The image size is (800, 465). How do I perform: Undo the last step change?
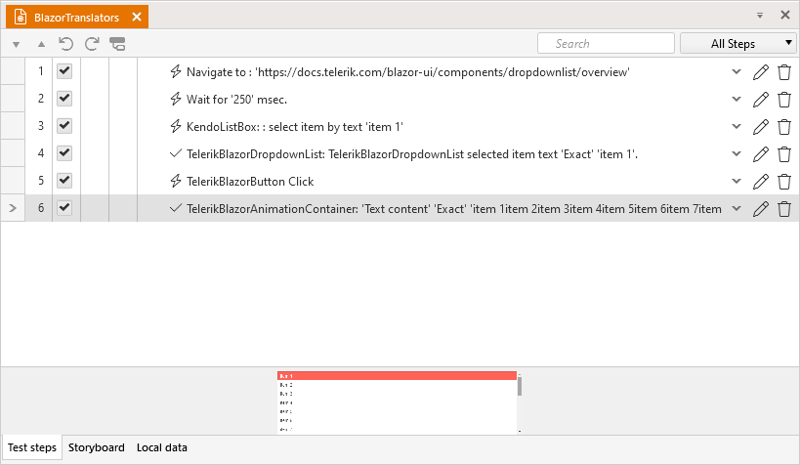(x=65, y=44)
